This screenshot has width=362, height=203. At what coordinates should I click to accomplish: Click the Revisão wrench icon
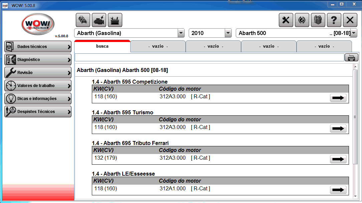pos(11,73)
